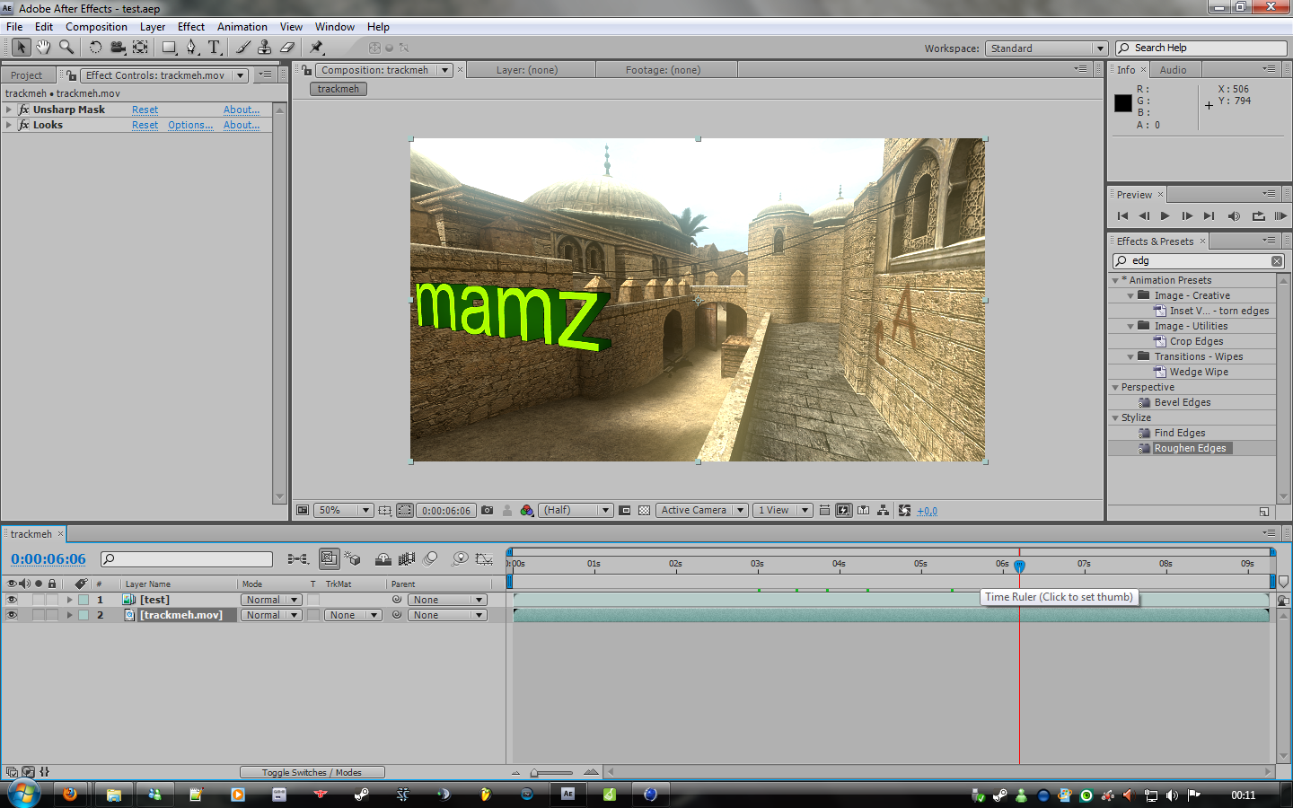Toggle Region of Interest in viewer
This screenshot has width=1293, height=808.
point(625,510)
